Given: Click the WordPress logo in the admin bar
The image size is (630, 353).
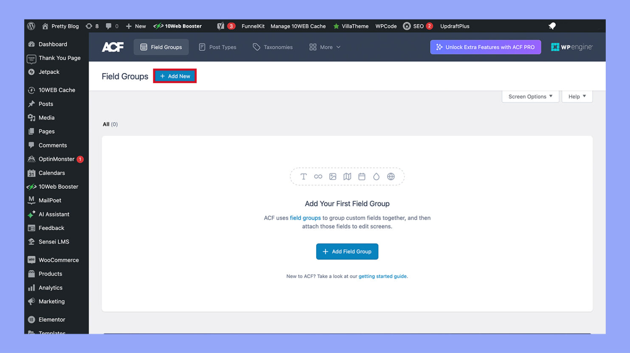Looking at the screenshot, I should 31,26.
